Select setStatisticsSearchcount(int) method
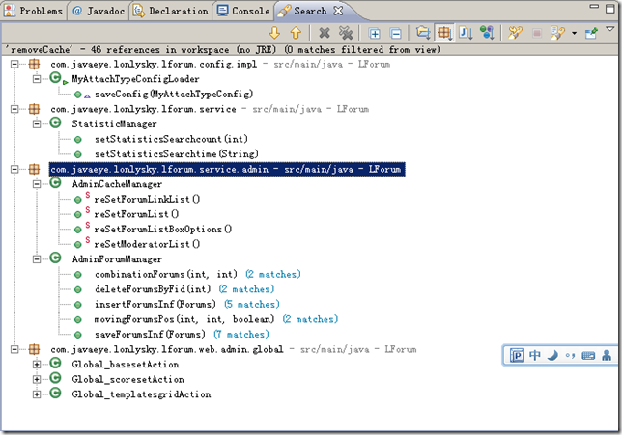This screenshot has height=435, width=622. pos(171,139)
